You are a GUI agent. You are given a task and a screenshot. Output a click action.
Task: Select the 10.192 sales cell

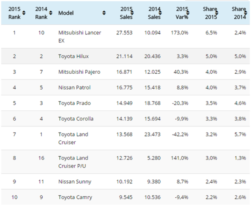tap(124, 182)
